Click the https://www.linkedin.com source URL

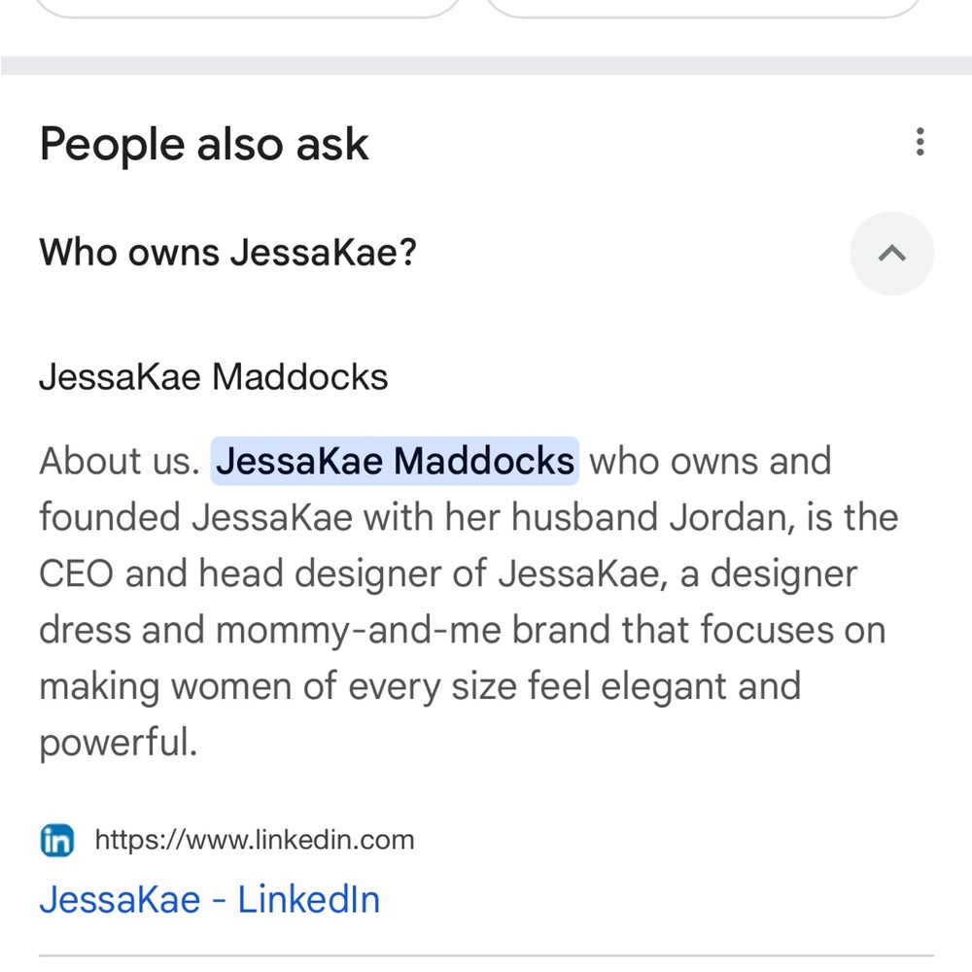(x=254, y=840)
